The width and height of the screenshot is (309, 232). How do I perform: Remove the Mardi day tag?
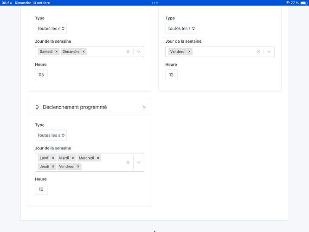73,158
